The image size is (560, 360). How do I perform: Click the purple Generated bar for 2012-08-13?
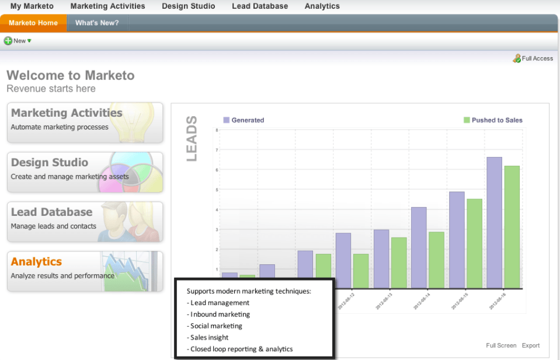pyautogui.click(x=381, y=259)
